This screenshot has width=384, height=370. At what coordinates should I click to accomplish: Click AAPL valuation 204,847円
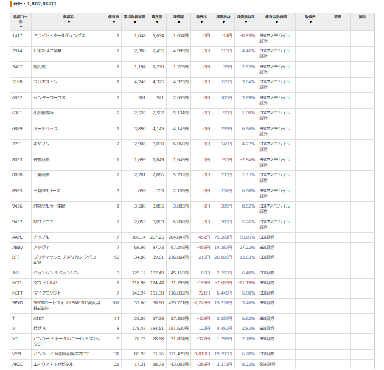click(178, 237)
